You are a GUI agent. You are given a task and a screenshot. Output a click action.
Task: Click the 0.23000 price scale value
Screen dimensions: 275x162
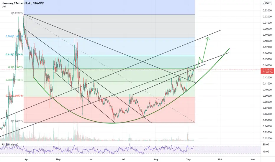(267, 11)
